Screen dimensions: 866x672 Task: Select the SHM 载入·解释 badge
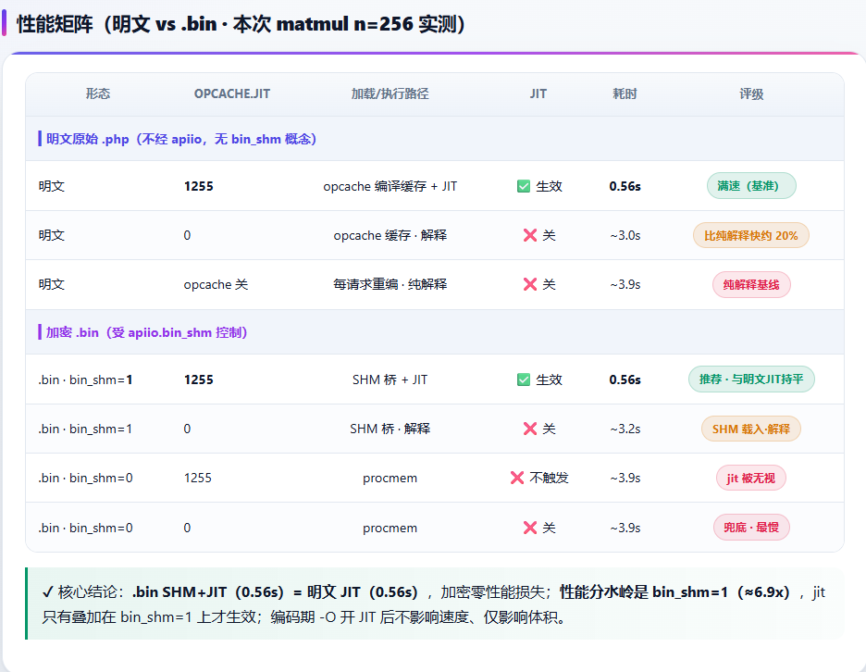(x=751, y=429)
